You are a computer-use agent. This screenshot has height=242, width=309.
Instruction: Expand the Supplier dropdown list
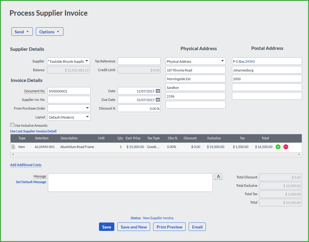[x=87, y=61]
